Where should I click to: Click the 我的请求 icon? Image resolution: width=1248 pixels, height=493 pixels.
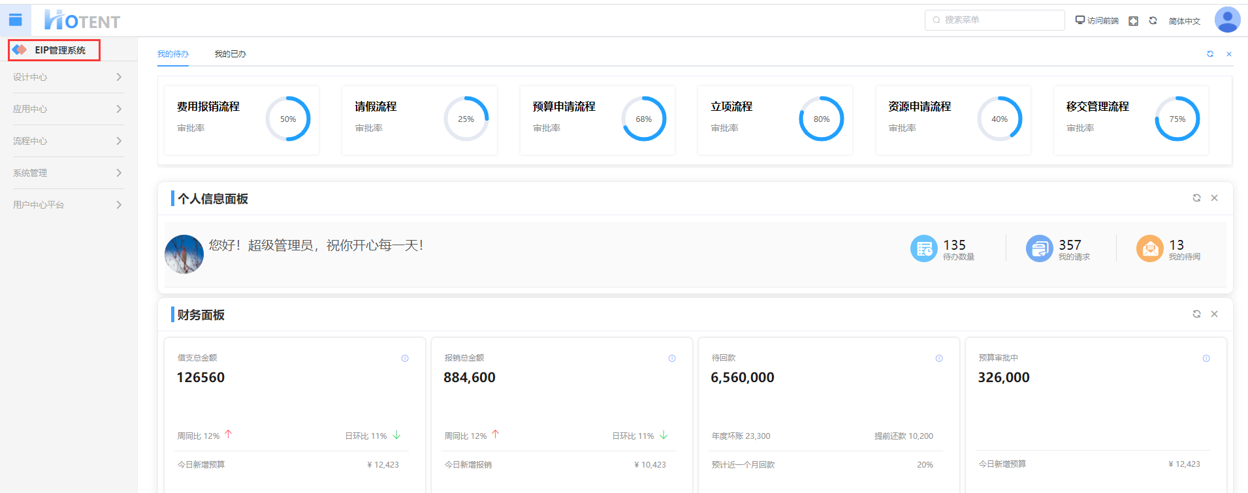pos(1039,248)
